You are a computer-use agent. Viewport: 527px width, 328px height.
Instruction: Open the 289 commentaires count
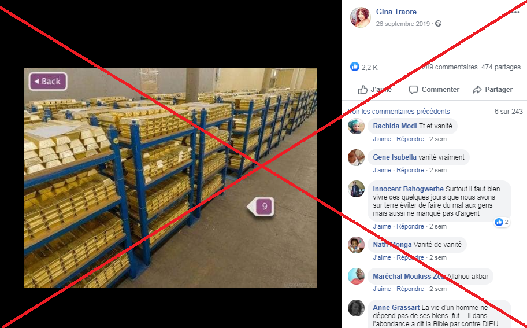coord(450,67)
